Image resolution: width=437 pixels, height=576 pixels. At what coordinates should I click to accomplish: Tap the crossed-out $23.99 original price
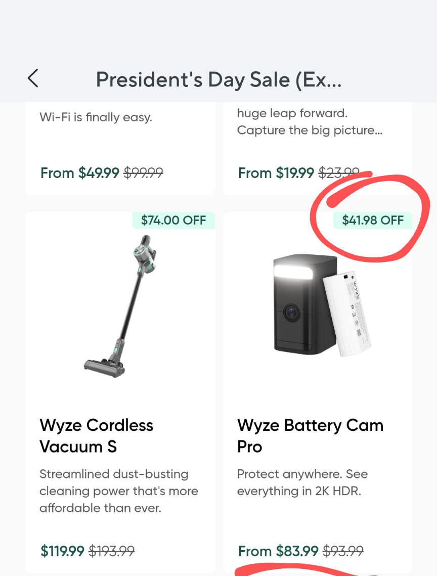click(x=339, y=173)
